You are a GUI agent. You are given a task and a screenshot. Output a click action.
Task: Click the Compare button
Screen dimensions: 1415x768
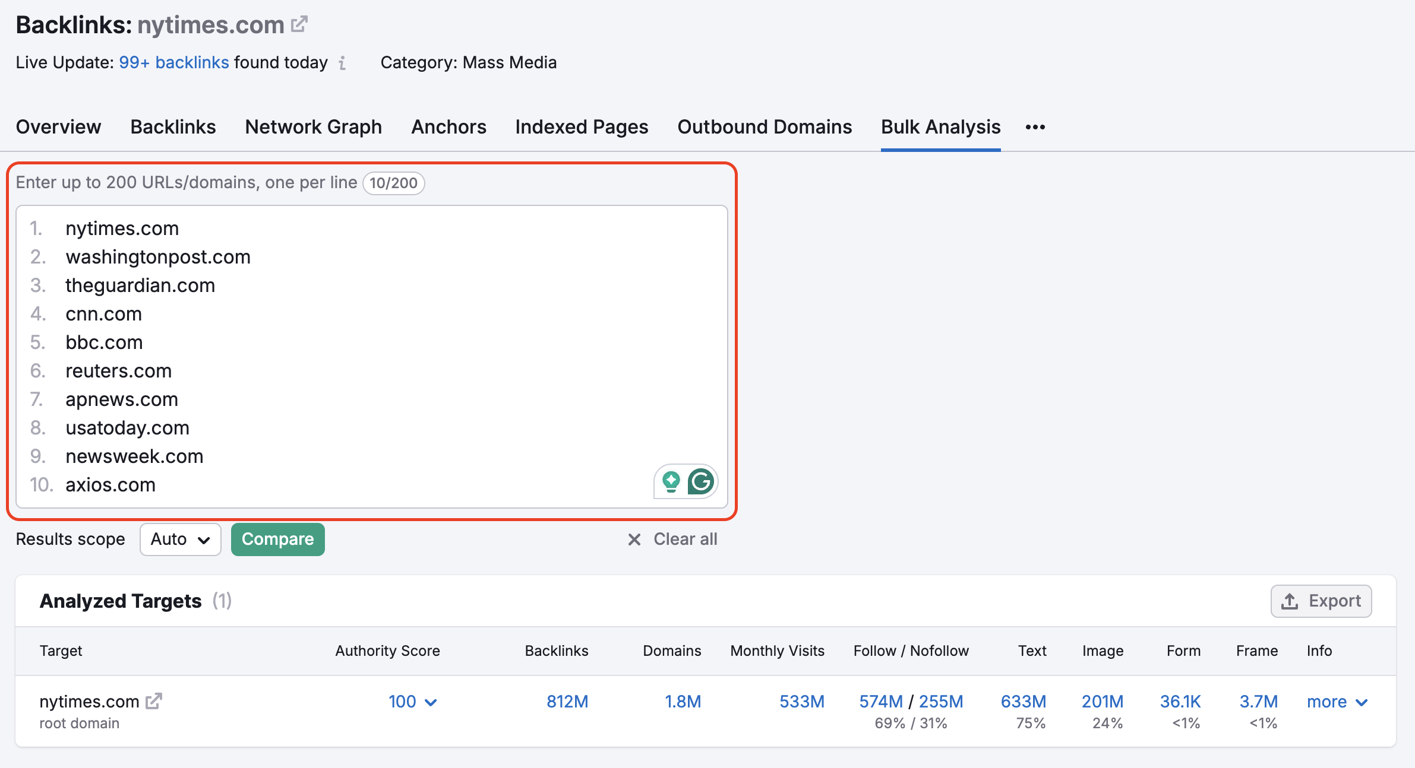(277, 539)
